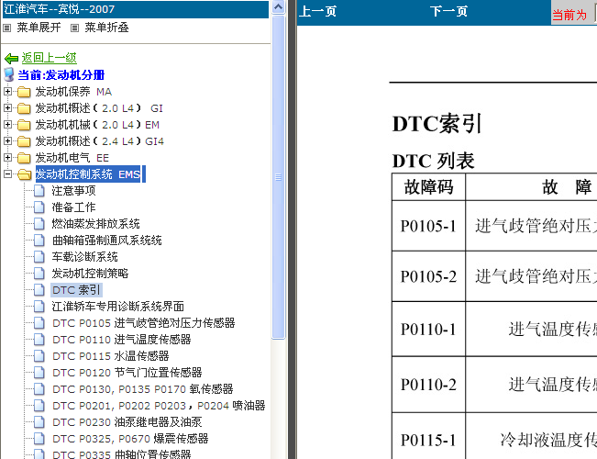Open 江淮轿车专用诊断系统界面 entry
This screenshot has height=459, width=597.
tap(117, 307)
